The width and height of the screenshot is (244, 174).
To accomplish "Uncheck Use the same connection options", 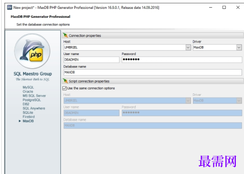I will point(64,88).
